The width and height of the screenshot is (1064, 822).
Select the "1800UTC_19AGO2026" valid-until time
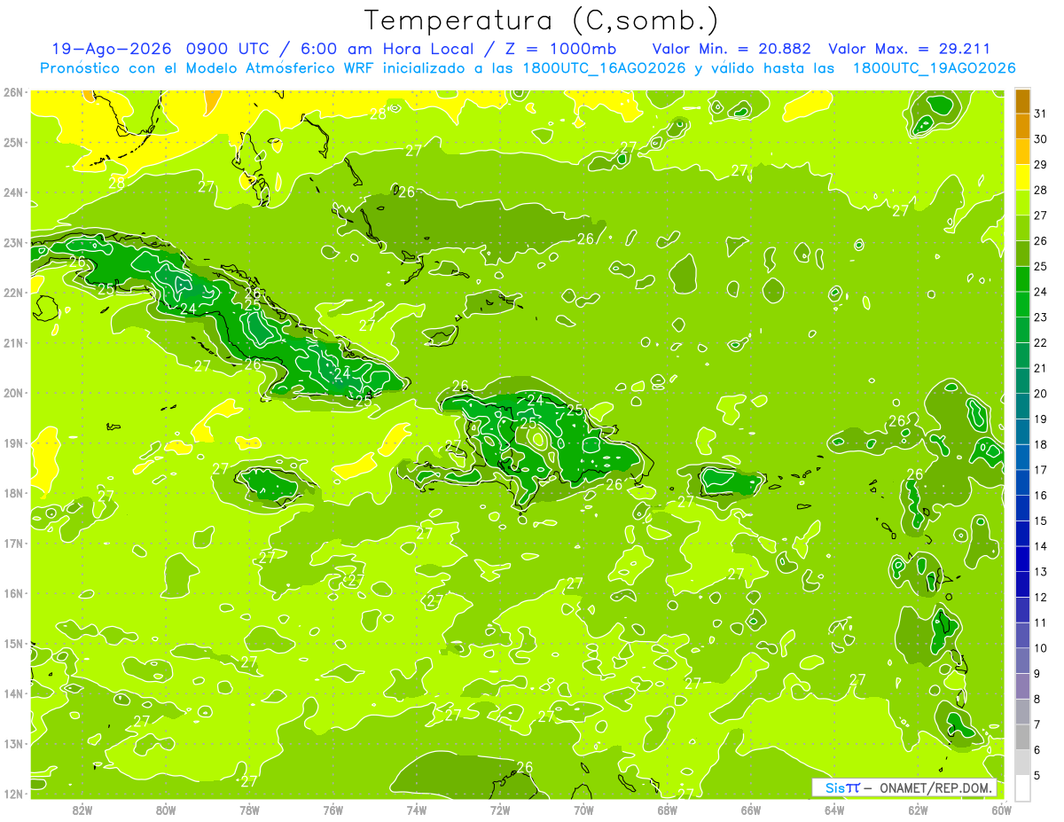[x=935, y=68]
